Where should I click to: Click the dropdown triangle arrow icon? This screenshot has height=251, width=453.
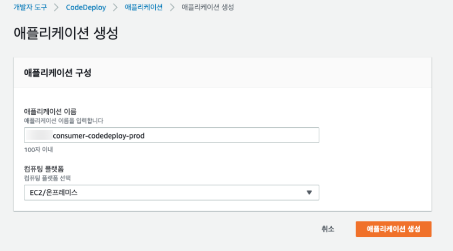(x=309, y=192)
